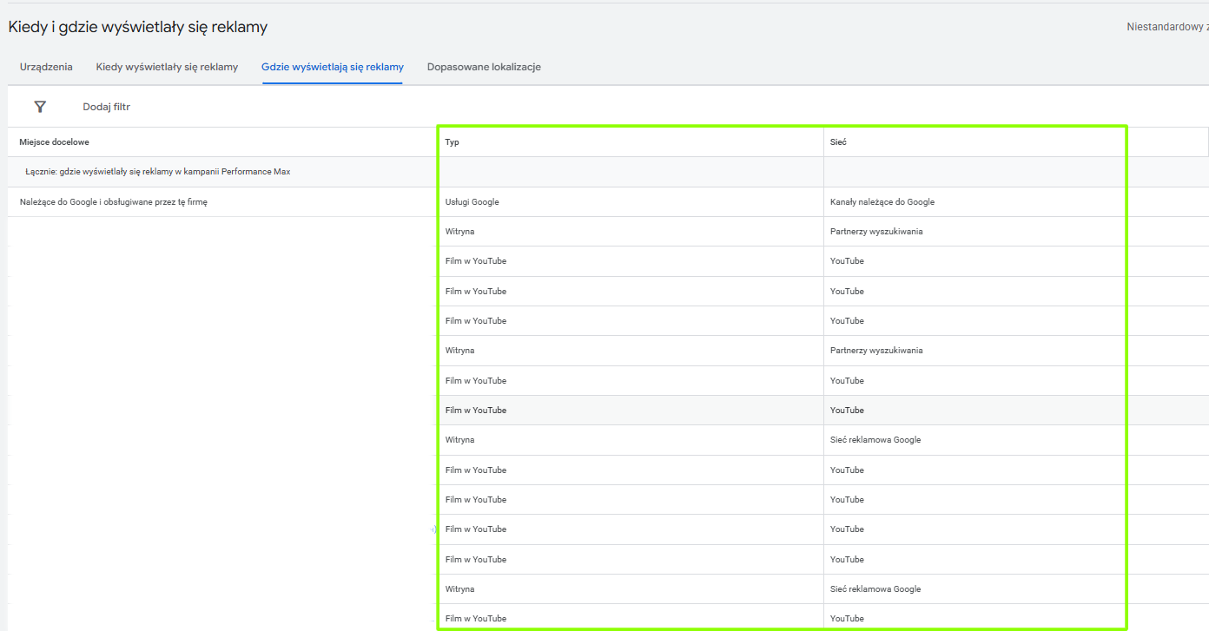1209x631 pixels.
Task: Click the gray highlighted Film w YouTube row
Action: 475,411
